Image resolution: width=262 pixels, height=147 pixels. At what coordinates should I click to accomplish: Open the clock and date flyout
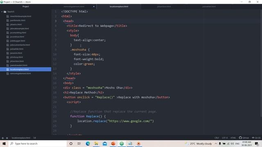pos(246,143)
